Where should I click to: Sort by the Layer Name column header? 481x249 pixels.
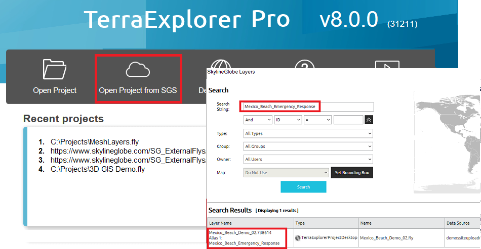pyautogui.click(x=251, y=223)
